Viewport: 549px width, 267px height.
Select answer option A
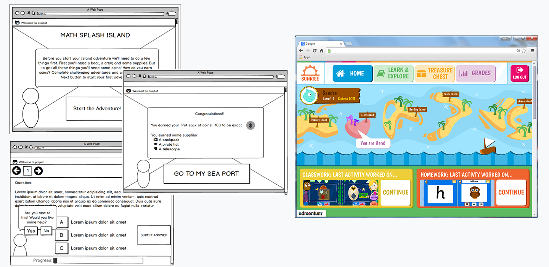tap(62, 222)
